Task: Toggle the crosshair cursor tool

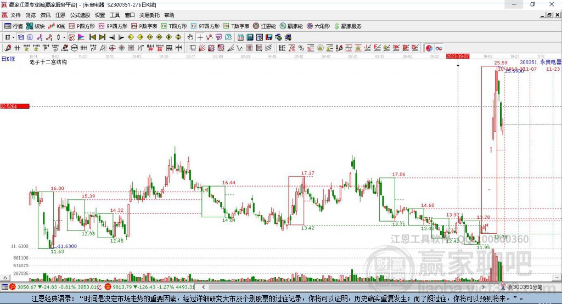Action: 200,37
